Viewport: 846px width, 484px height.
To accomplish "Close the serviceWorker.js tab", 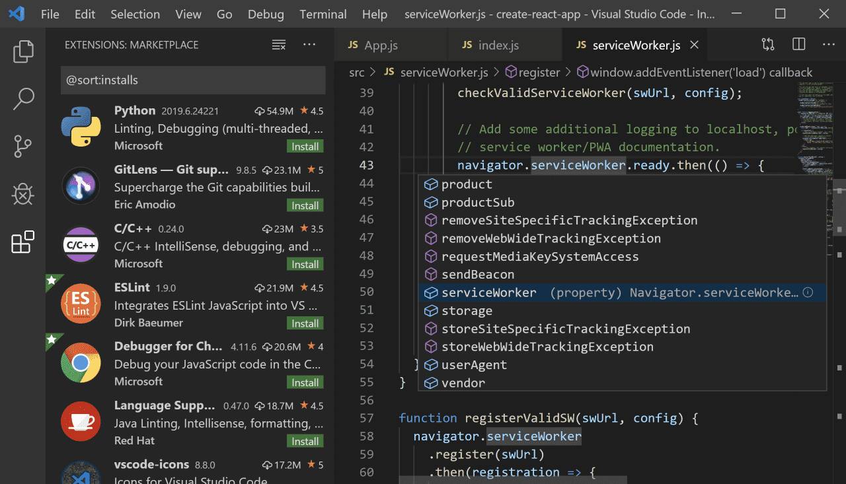I will coord(694,45).
